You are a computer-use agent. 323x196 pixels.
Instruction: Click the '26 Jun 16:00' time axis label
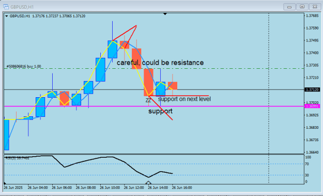(182, 188)
